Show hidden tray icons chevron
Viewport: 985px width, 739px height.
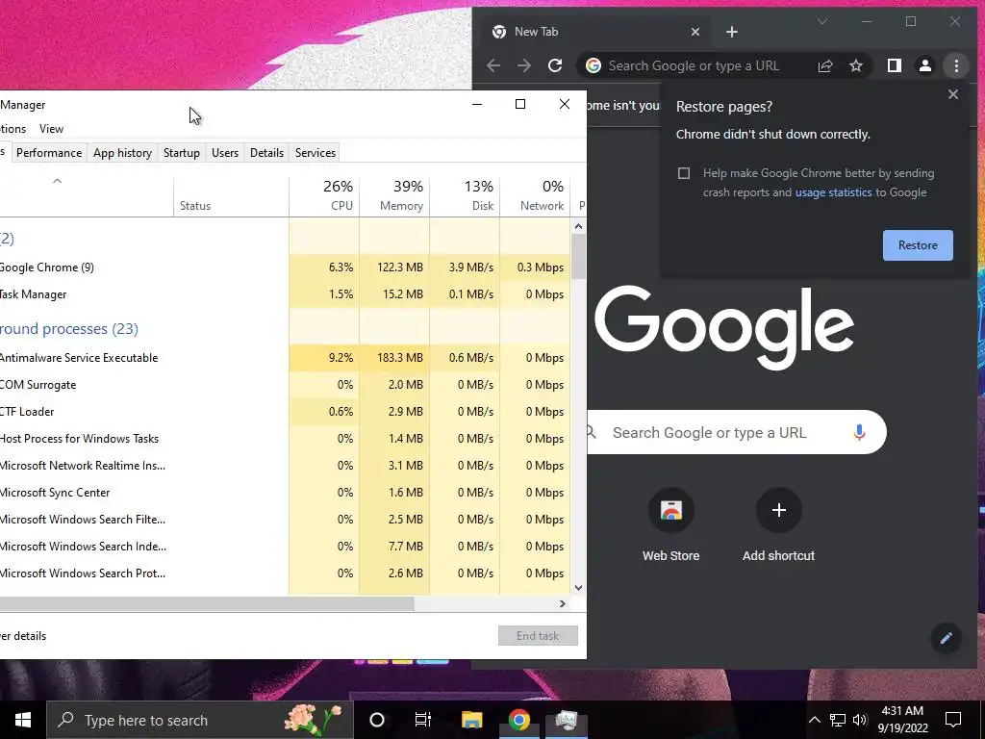point(814,720)
